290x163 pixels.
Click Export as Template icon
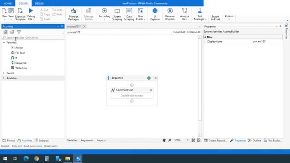tap(20, 11)
